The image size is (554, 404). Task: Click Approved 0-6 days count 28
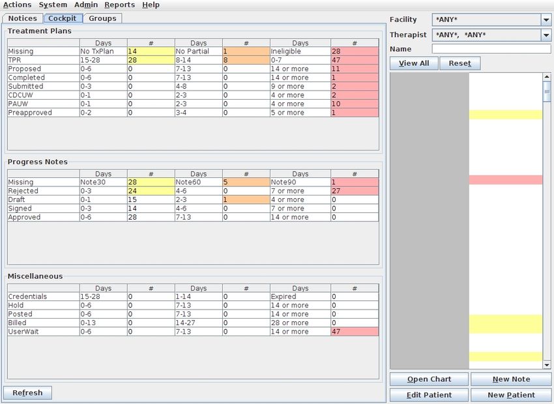151,217
